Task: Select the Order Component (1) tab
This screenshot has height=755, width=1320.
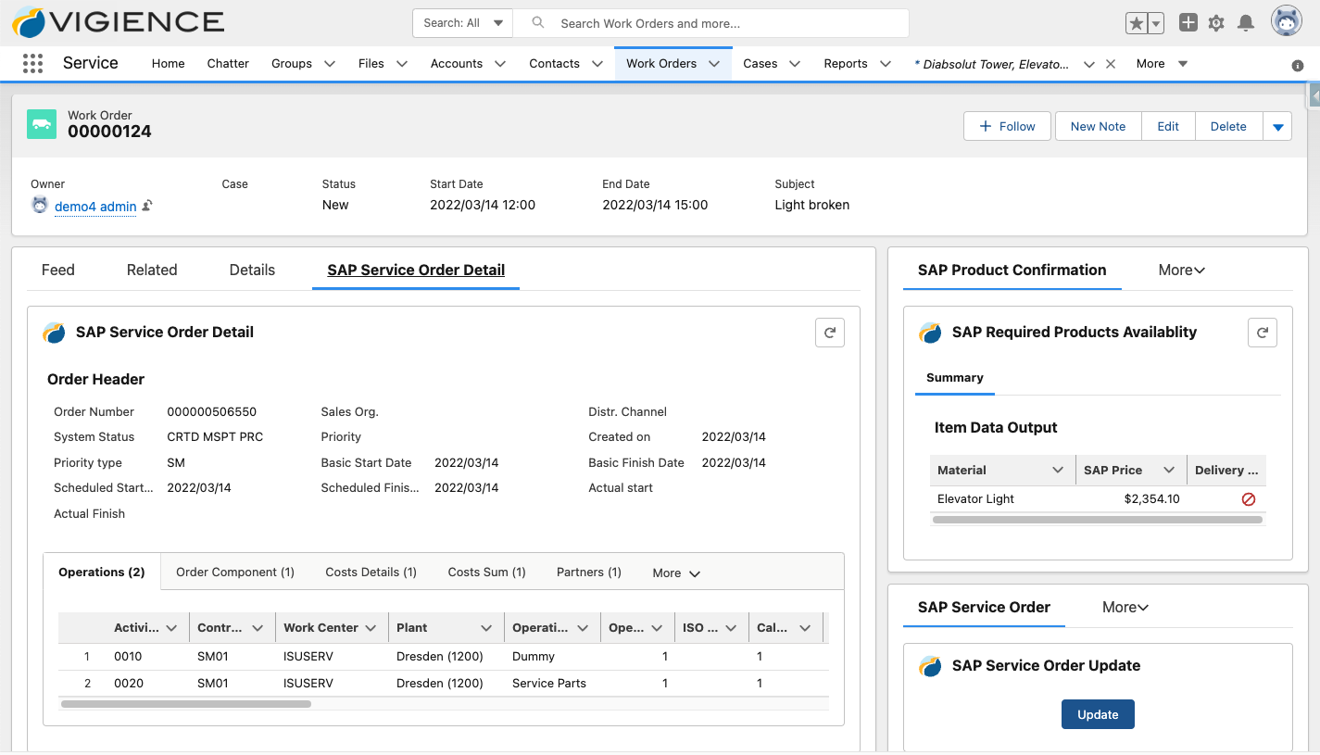Action: (235, 573)
